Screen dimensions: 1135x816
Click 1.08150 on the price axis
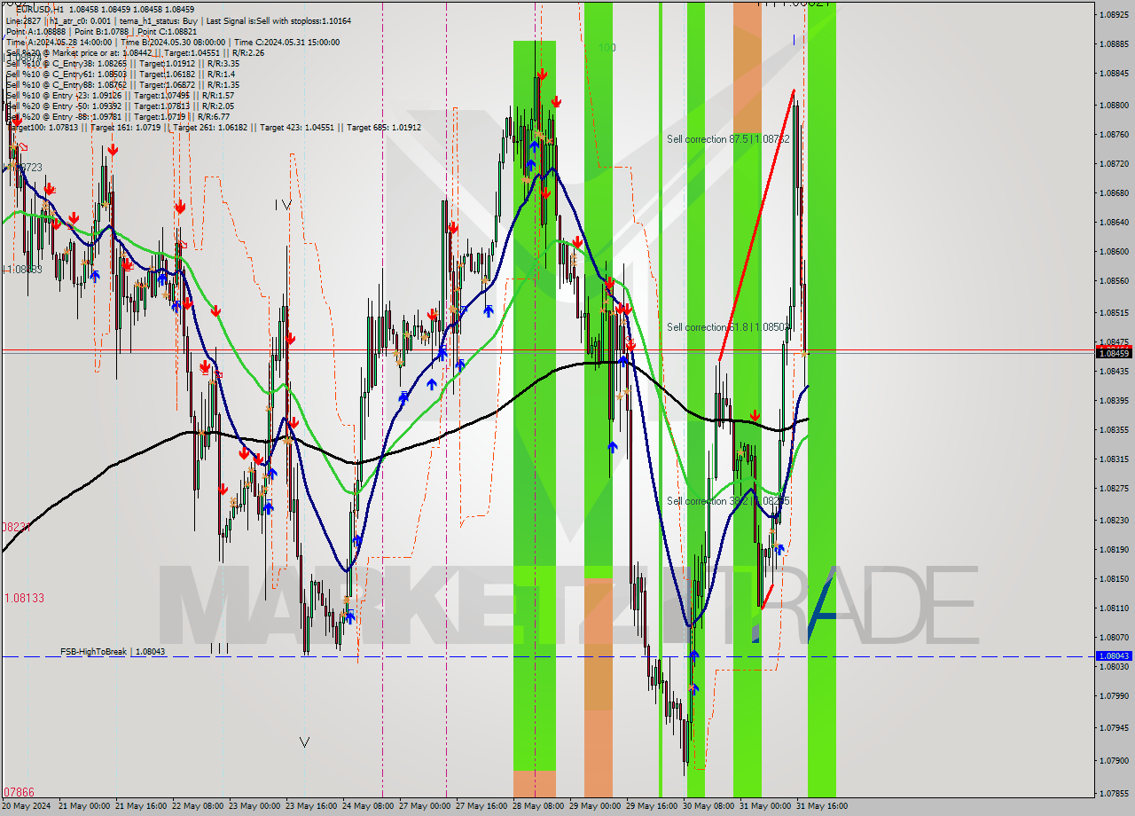point(1114,579)
